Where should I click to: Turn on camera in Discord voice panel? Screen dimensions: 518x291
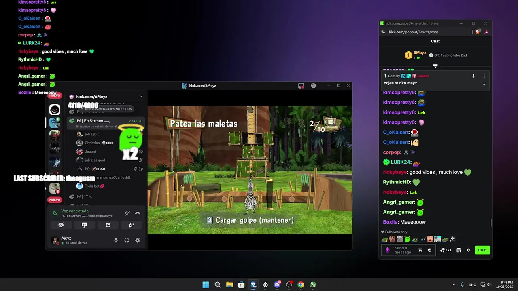point(61,225)
